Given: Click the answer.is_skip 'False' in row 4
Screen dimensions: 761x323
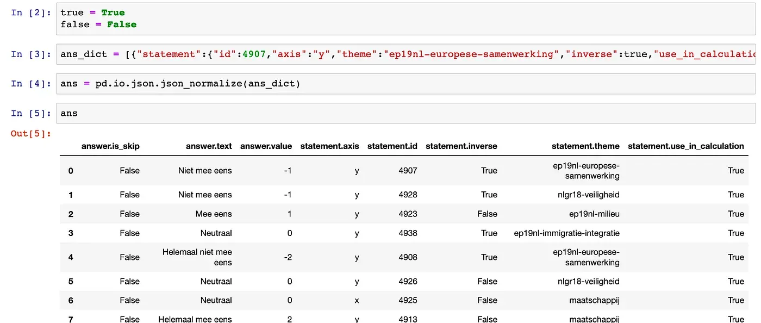Looking at the screenshot, I should tap(129, 257).
